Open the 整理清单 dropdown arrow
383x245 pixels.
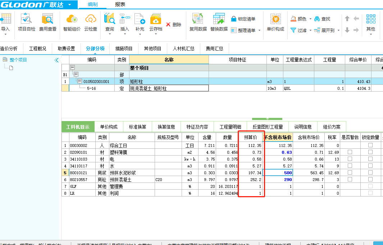coord(259,31)
